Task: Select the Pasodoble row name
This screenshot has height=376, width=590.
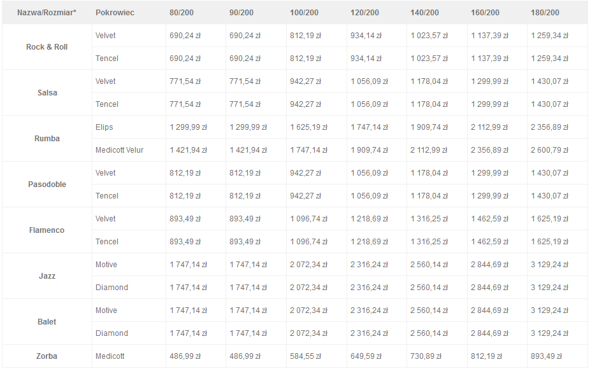Action: pos(47,185)
